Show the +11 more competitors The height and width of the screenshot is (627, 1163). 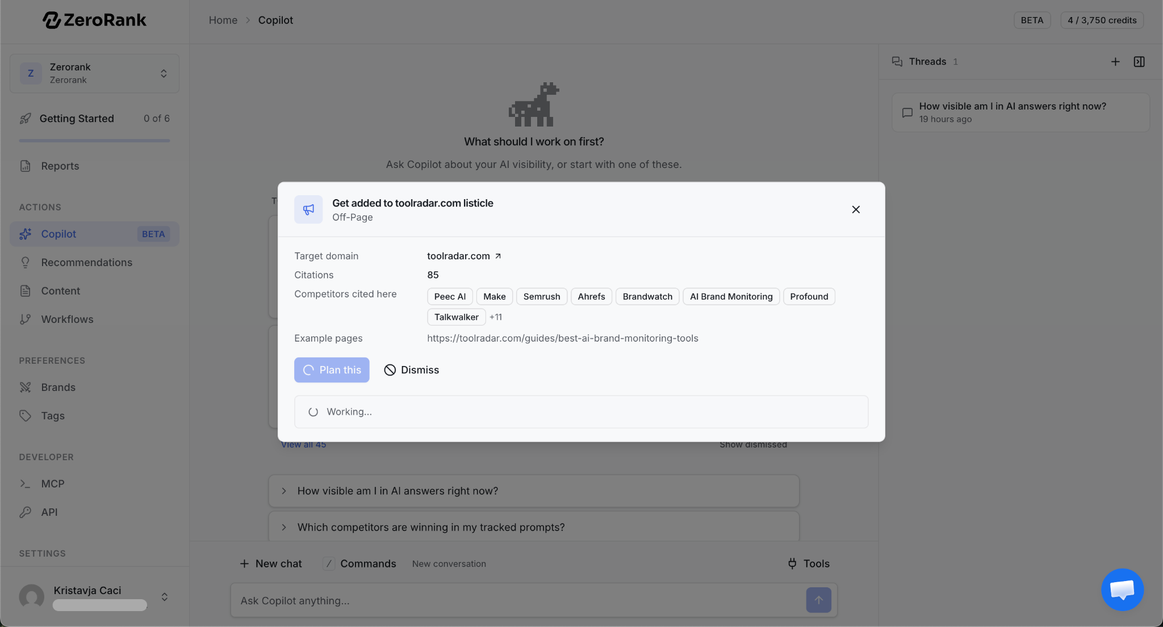[x=496, y=317]
